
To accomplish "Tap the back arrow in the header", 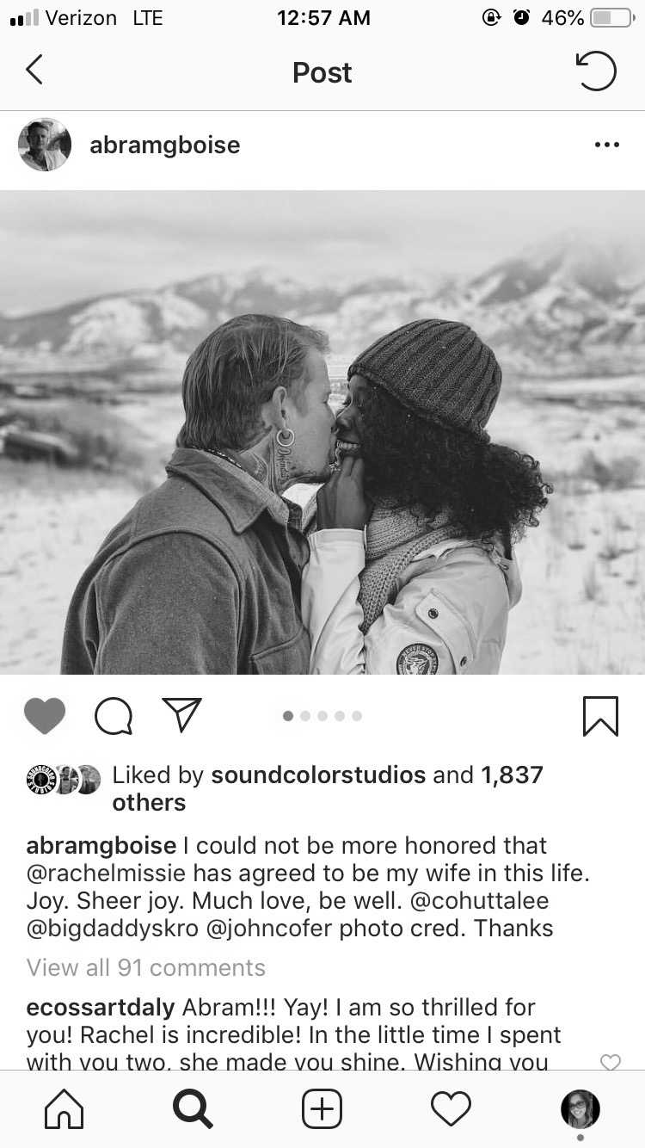I will click(34, 70).
